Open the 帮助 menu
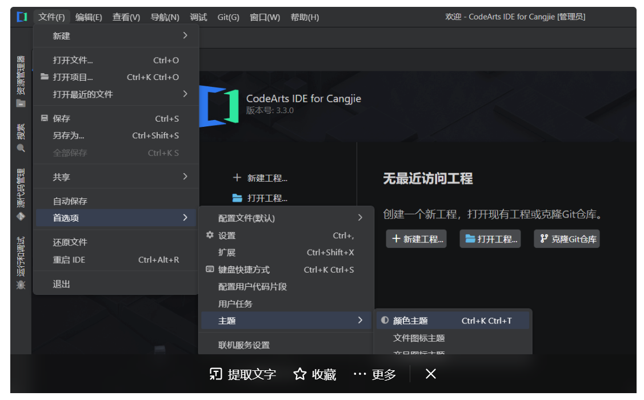Screen dimensions: 644x400 tap(305, 17)
